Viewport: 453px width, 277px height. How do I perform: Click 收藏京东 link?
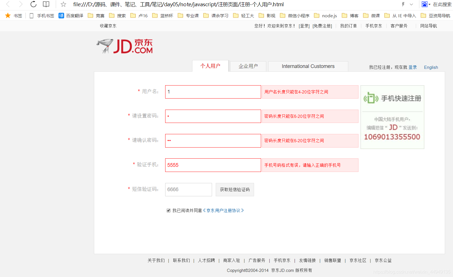click(108, 26)
